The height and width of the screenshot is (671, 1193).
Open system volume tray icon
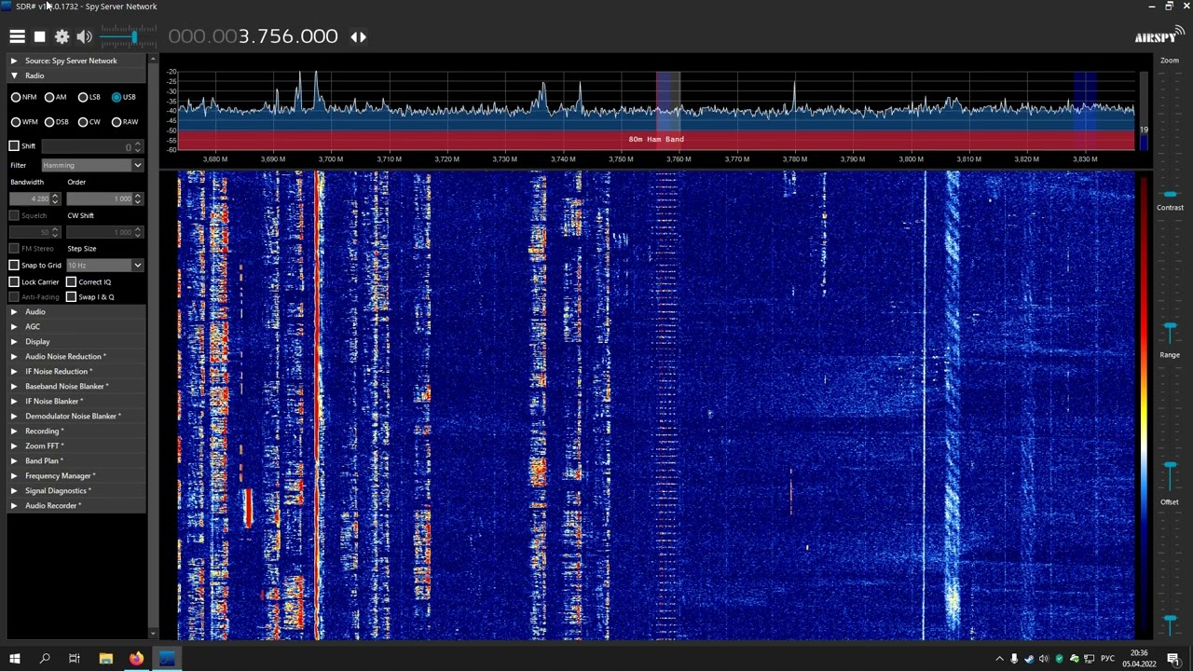[x=1044, y=659]
